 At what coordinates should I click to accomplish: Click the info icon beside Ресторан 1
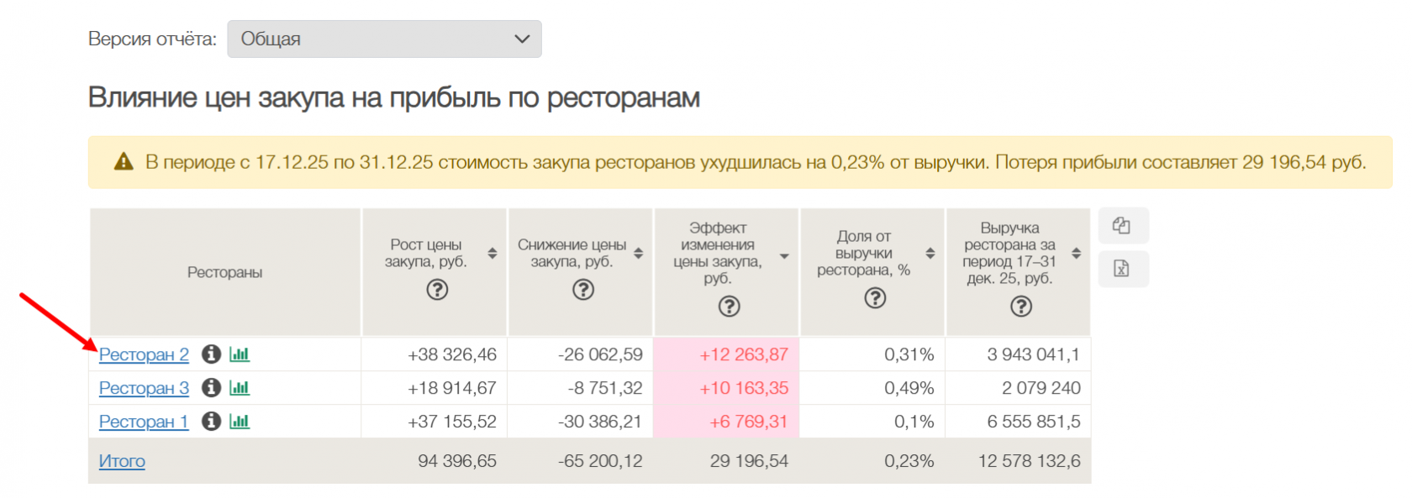click(211, 422)
